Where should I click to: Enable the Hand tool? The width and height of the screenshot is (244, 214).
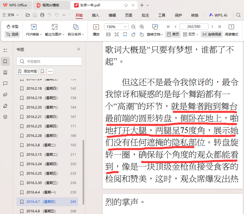(13, 27)
